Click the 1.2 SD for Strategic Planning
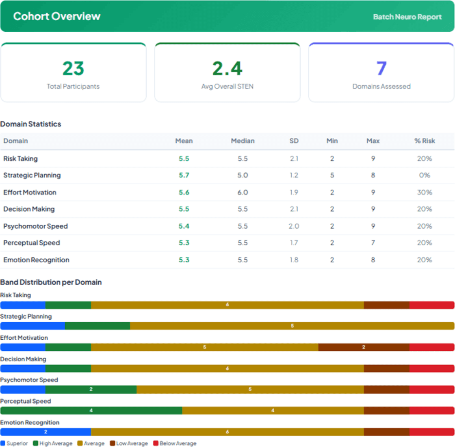 (x=294, y=175)
